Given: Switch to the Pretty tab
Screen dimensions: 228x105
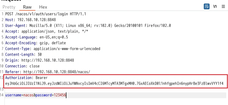Looking at the screenshot, I should [x=9, y=7].
